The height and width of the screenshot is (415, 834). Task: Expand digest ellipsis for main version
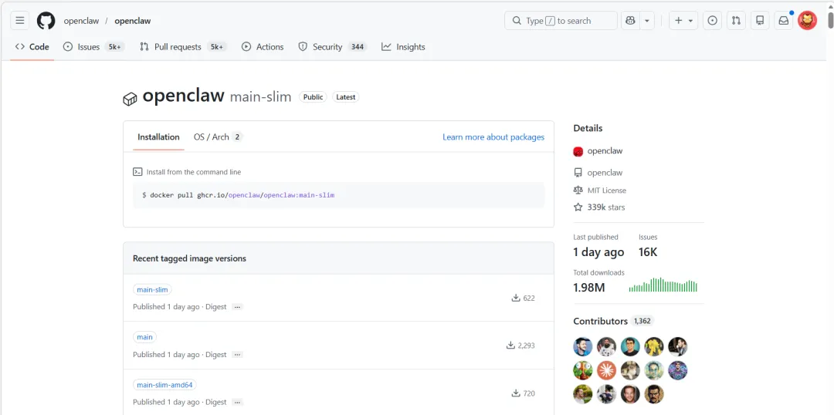coord(237,355)
